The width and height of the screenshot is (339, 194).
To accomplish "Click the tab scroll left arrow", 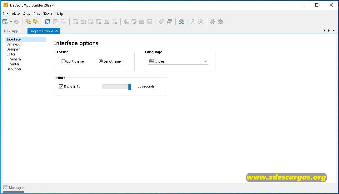I will (x=324, y=31).
